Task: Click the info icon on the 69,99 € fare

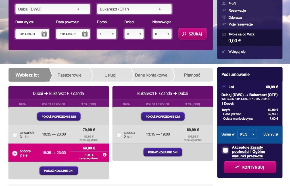Action: coord(105,155)
